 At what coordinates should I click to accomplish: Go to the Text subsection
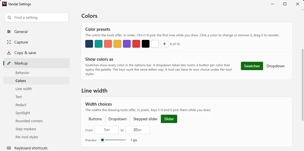tap(37, 97)
